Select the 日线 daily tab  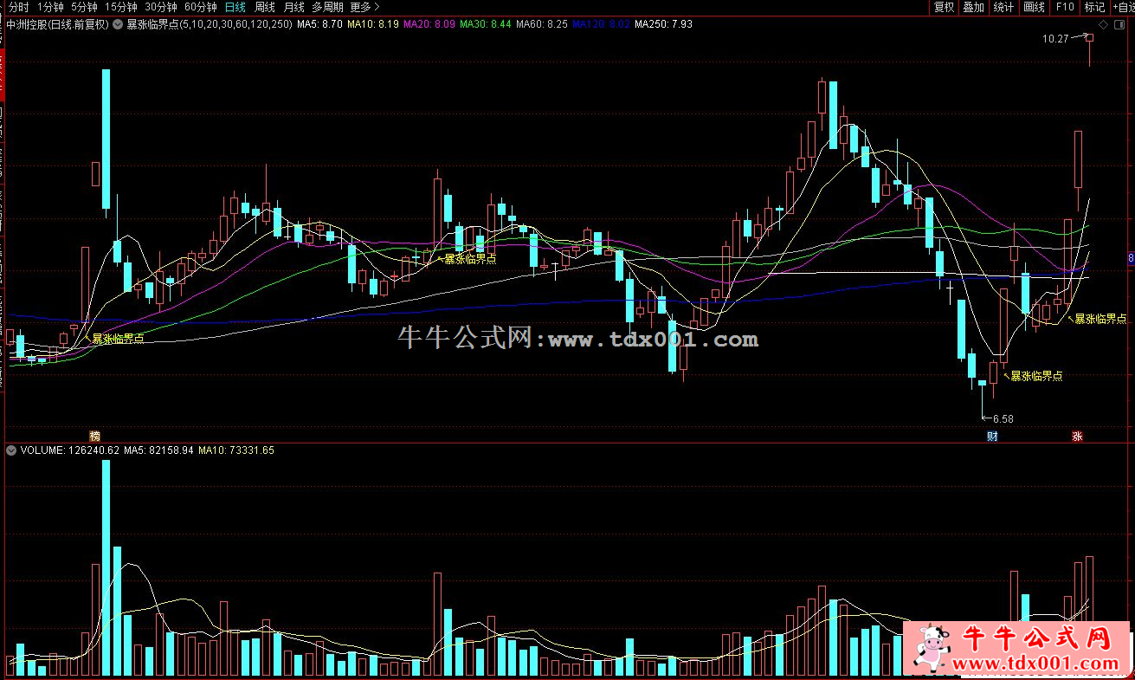(235, 7)
